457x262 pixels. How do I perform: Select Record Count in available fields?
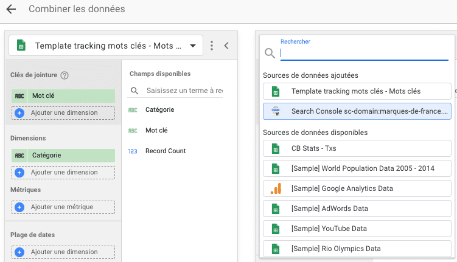point(165,151)
